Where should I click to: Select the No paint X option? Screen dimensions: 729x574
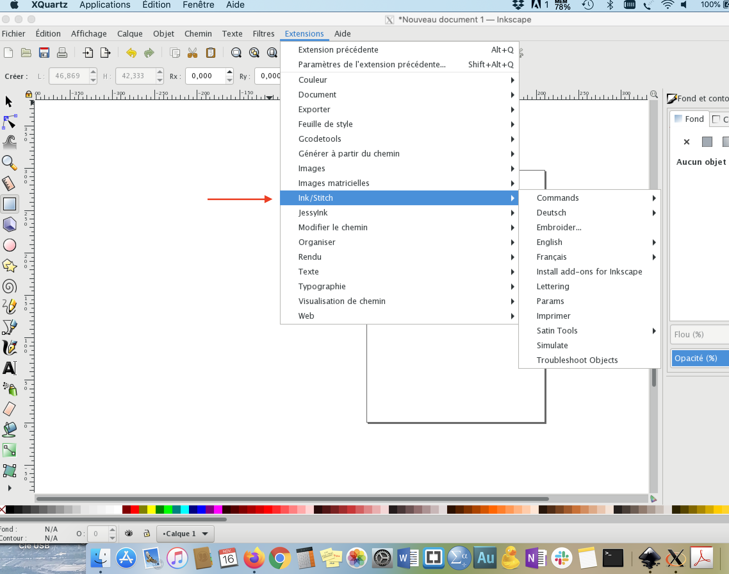tap(686, 142)
